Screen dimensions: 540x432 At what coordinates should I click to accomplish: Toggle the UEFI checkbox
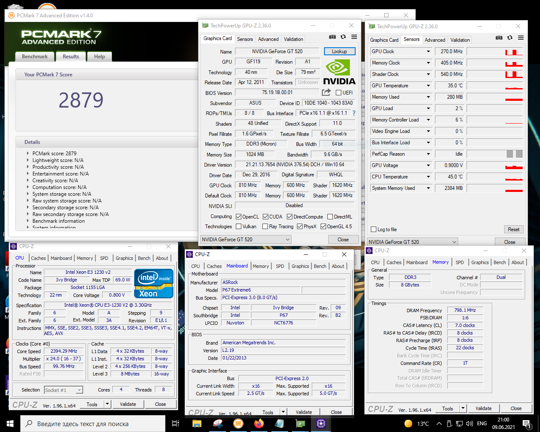pyautogui.click(x=338, y=92)
